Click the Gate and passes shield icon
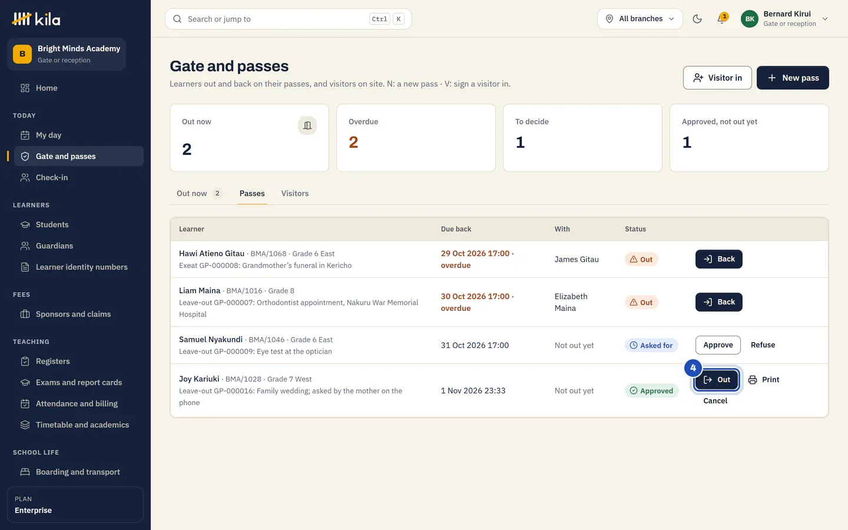The width and height of the screenshot is (848, 530). [x=25, y=156]
